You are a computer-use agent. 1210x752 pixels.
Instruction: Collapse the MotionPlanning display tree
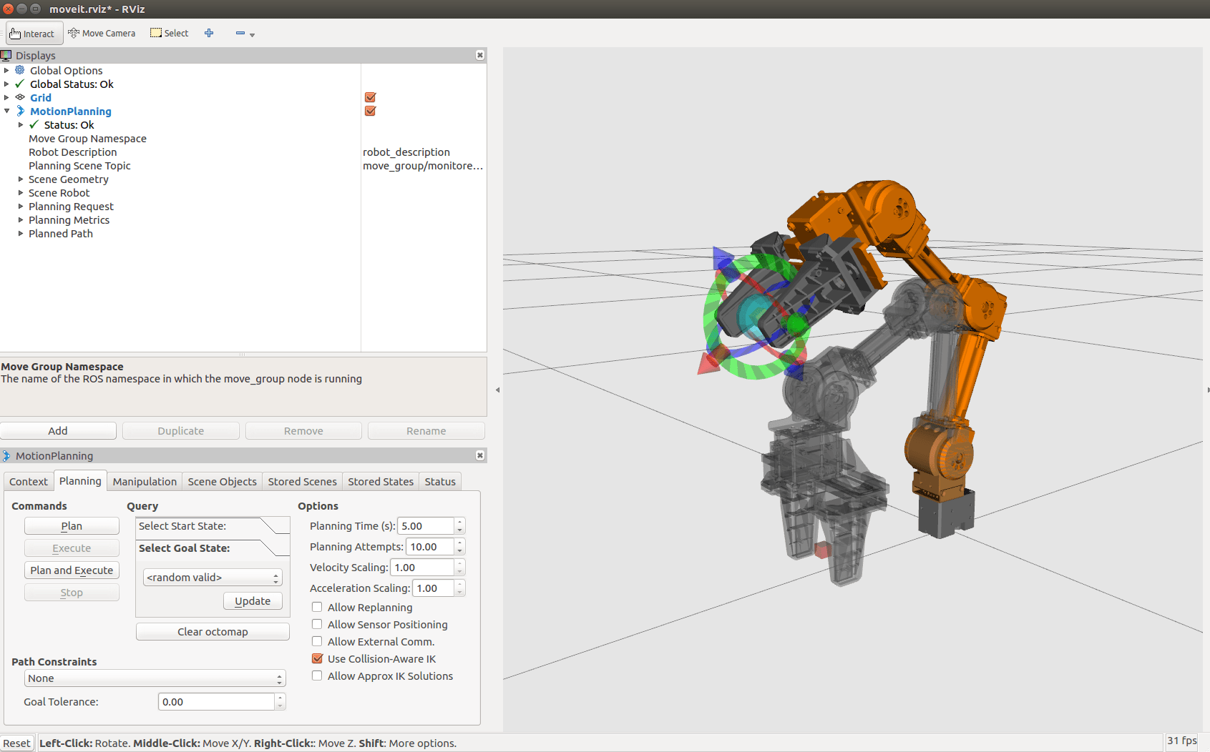tap(7, 112)
